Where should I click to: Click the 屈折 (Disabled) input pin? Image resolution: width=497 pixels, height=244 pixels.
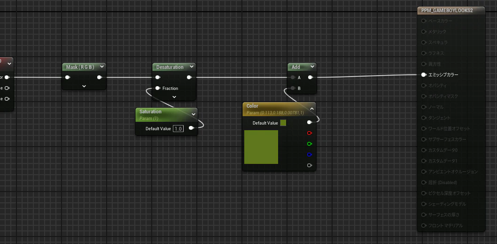point(423,182)
